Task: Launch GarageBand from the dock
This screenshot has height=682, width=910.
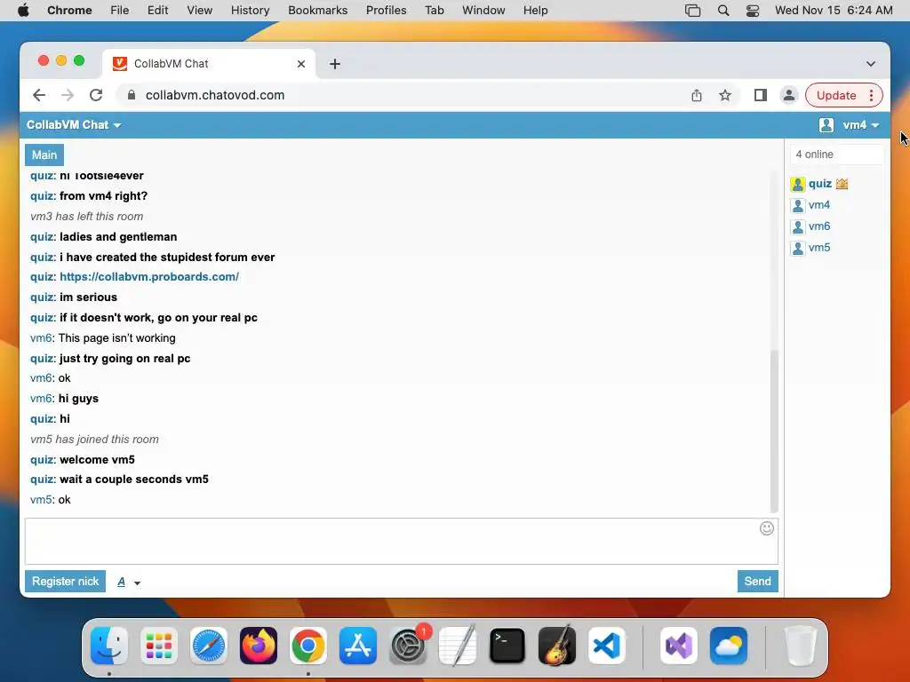Action: pyautogui.click(x=557, y=646)
